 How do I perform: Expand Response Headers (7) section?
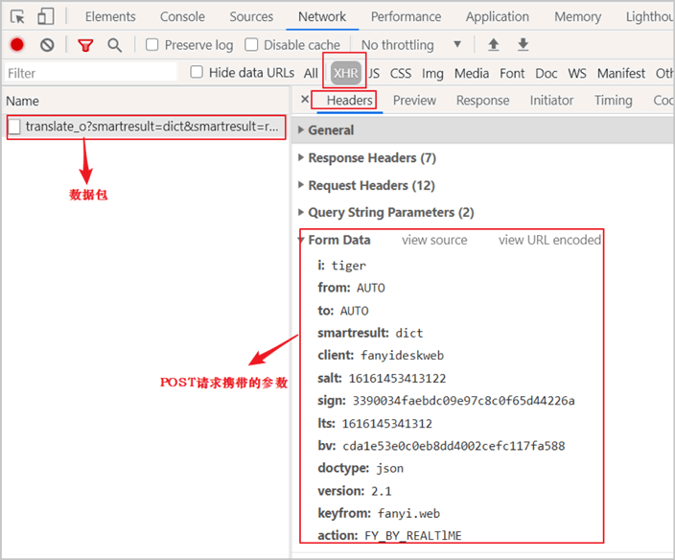[367, 158]
